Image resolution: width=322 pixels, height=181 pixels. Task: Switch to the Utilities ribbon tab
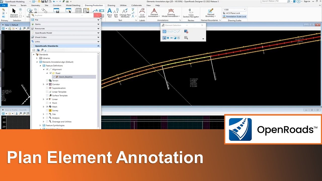[123, 5]
